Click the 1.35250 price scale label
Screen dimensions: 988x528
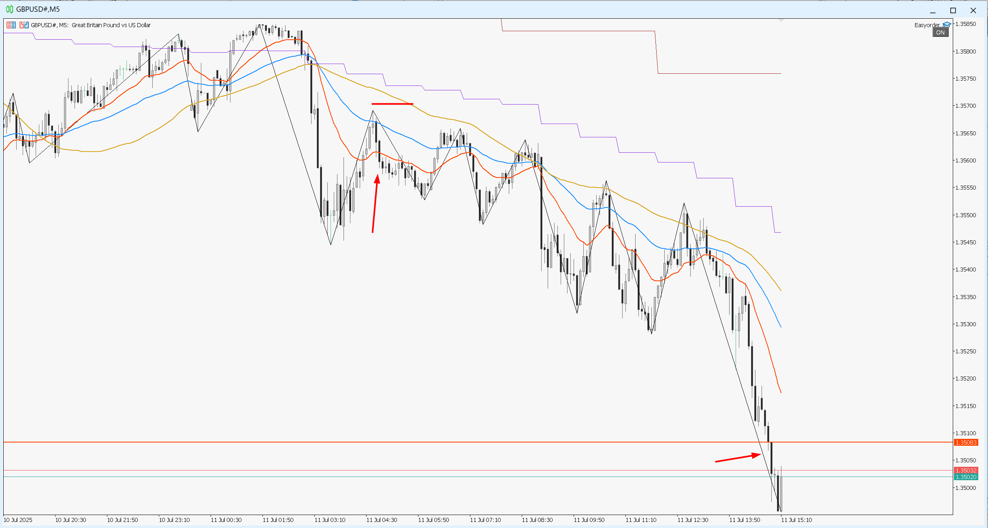pos(966,351)
